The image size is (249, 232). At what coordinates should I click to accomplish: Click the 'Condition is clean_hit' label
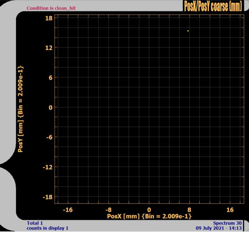click(x=51, y=8)
